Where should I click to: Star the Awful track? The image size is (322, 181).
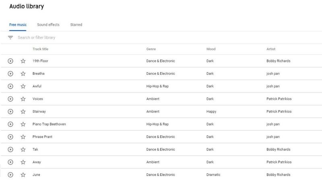tap(23, 86)
